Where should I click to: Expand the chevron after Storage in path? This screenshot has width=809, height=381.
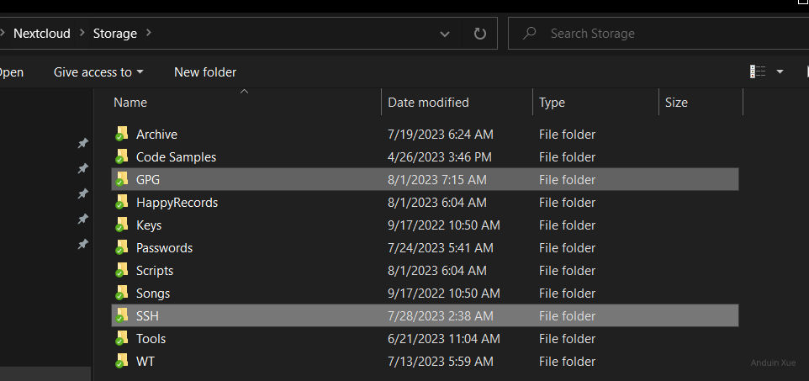(149, 34)
